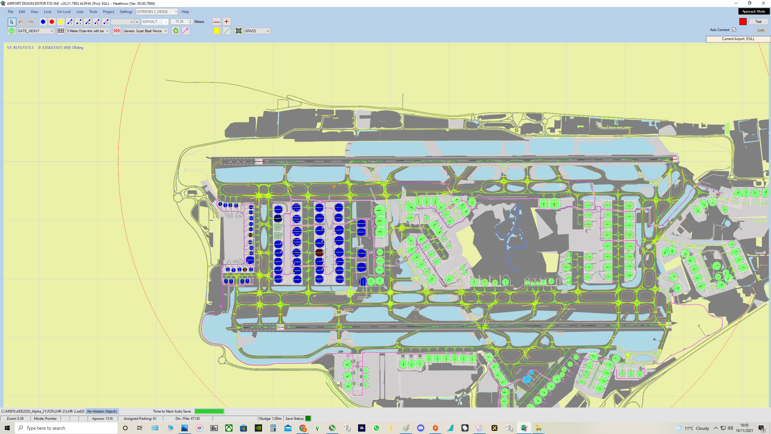Image resolution: width=771 pixels, height=434 pixels.
Task: Click the Lock button at right
Action: [761, 30]
